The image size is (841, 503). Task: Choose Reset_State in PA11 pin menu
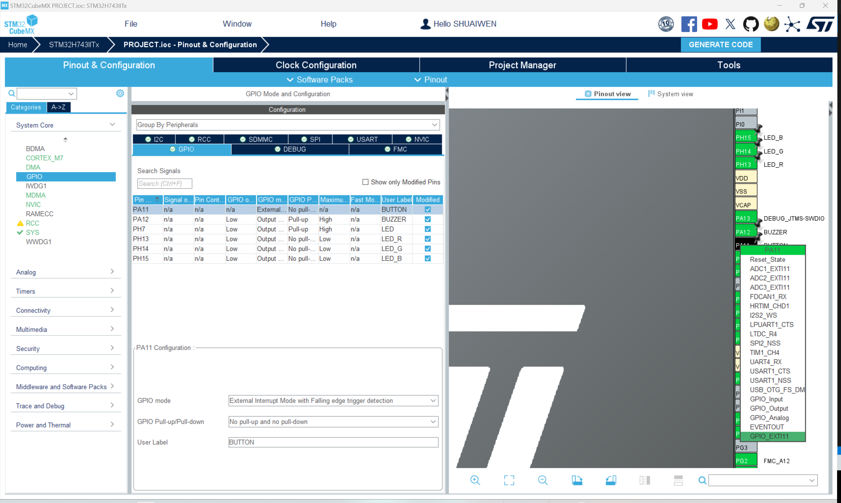[767, 260]
